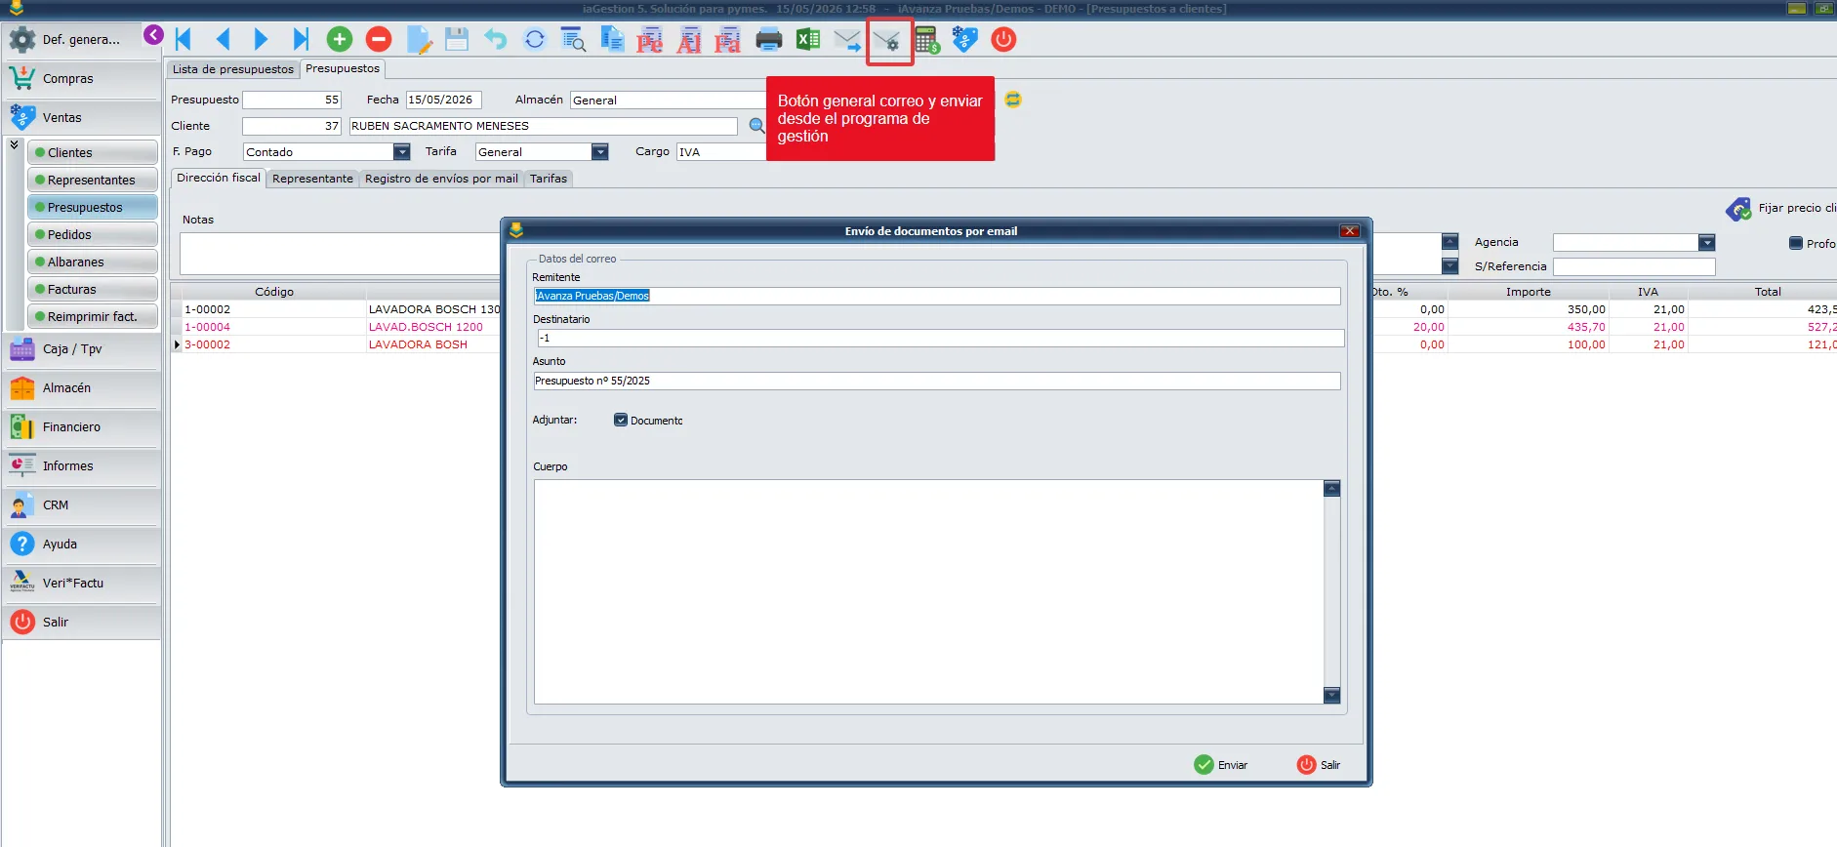Open the search list magnifier icon
Screen dimensions: 1837x847
pos(574,39)
